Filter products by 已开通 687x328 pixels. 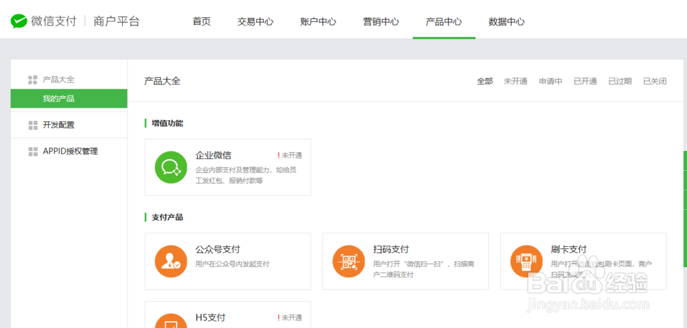[585, 81]
